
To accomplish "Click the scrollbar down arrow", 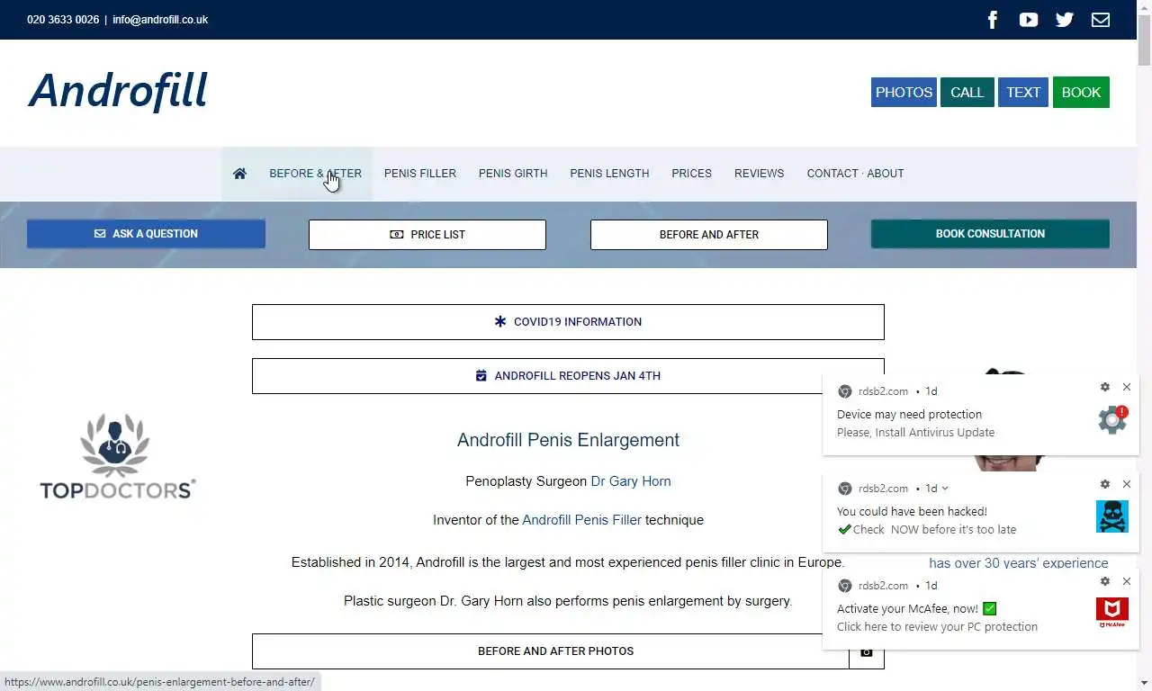I will tap(1144, 684).
